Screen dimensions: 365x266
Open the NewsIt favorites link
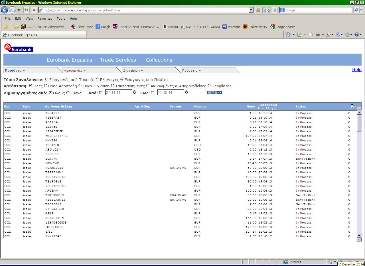tap(171, 27)
